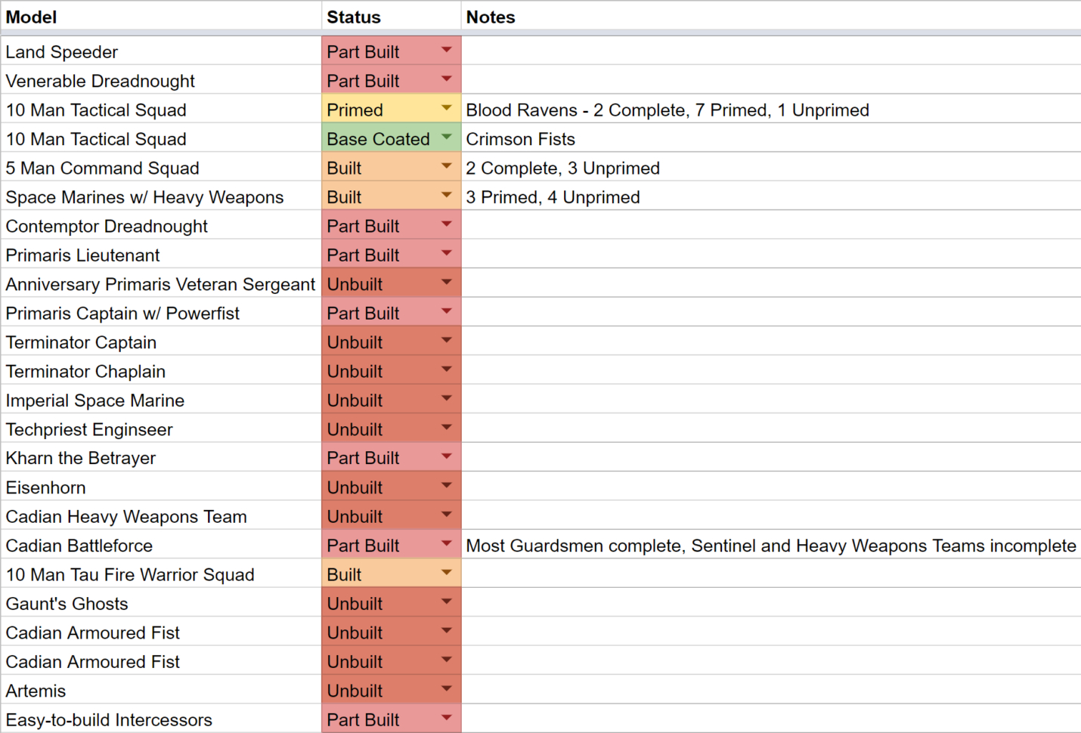This screenshot has width=1081, height=733.
Task: Open the Base Coated dropdown for Crimson Fists squad
Action: tap(447, 138)
